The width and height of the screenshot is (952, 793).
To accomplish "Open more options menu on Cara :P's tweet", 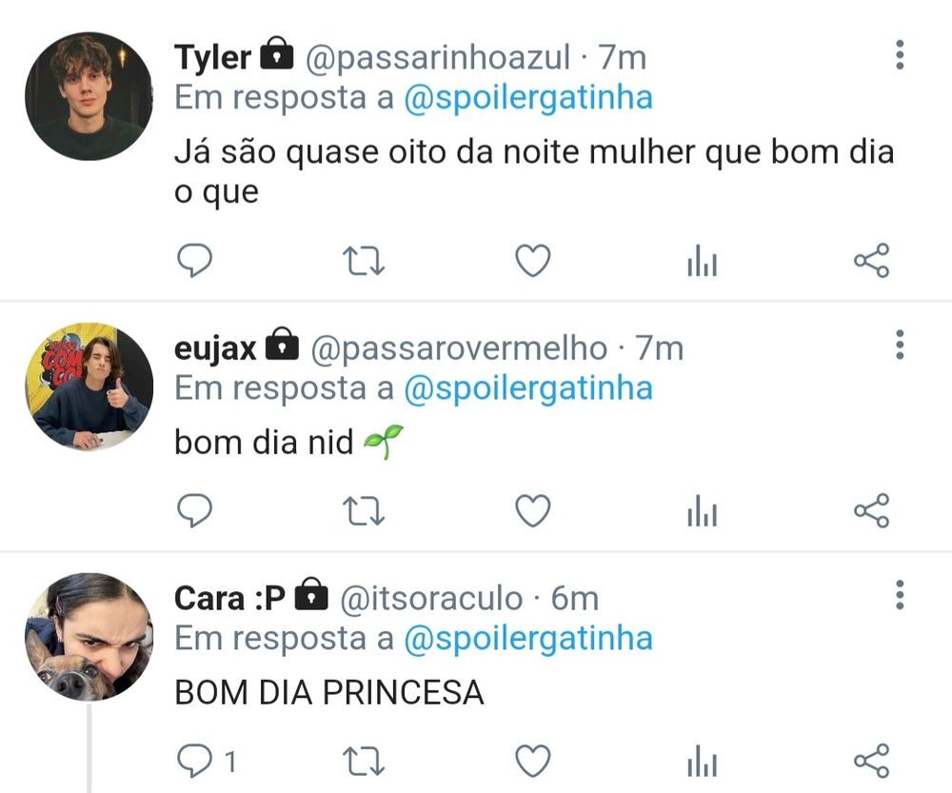I will click(x=900, y=595).
